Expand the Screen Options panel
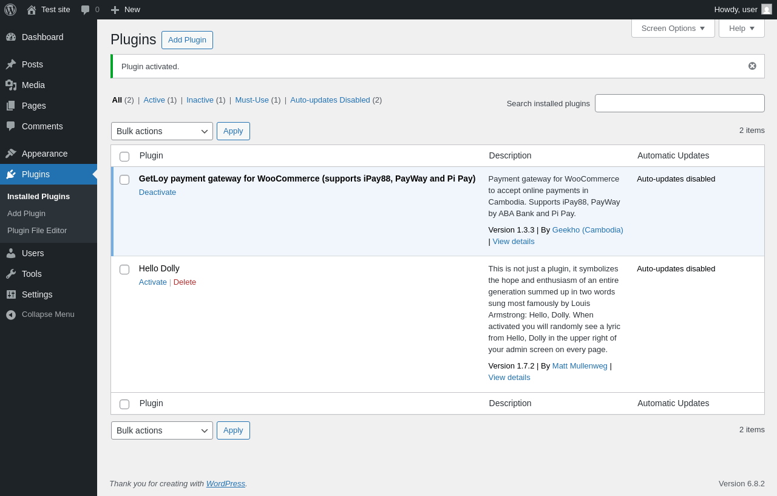This screenshot has height=496, width=777. pyautogui.click(x=673, y=29)
